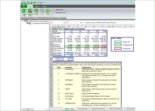Viewport: 155px width, 111px height.
Task: Open the Help ribbon tab
Action: click(x=44, y=6)
